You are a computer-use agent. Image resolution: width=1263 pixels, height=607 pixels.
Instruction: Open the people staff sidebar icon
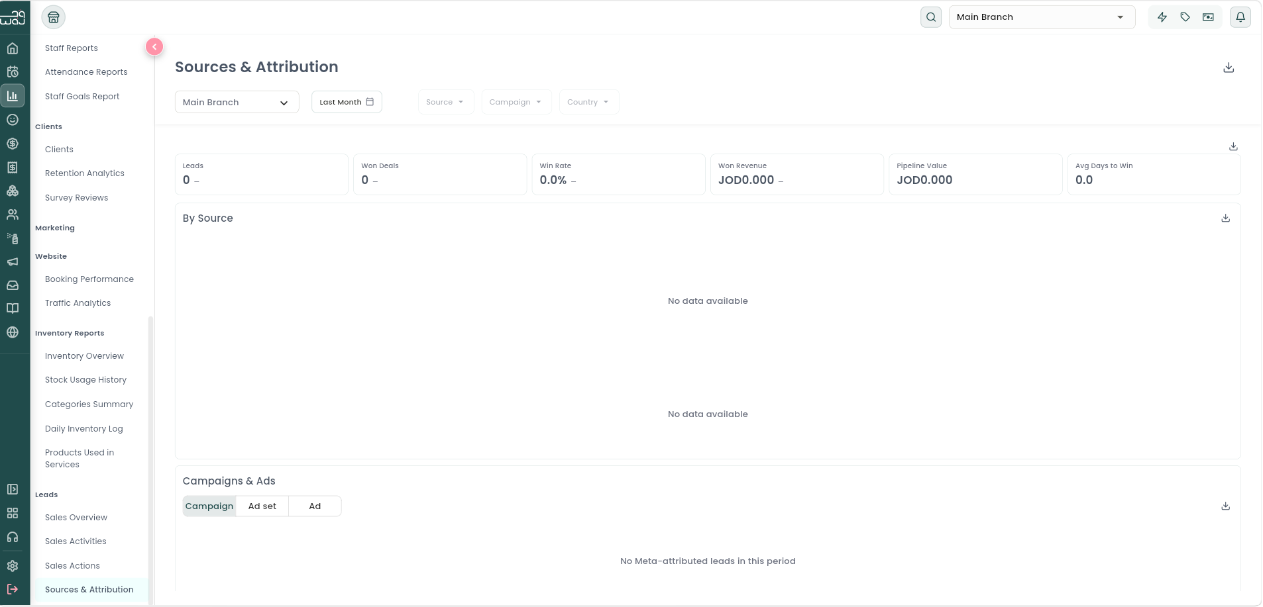[x=13, y=214]
